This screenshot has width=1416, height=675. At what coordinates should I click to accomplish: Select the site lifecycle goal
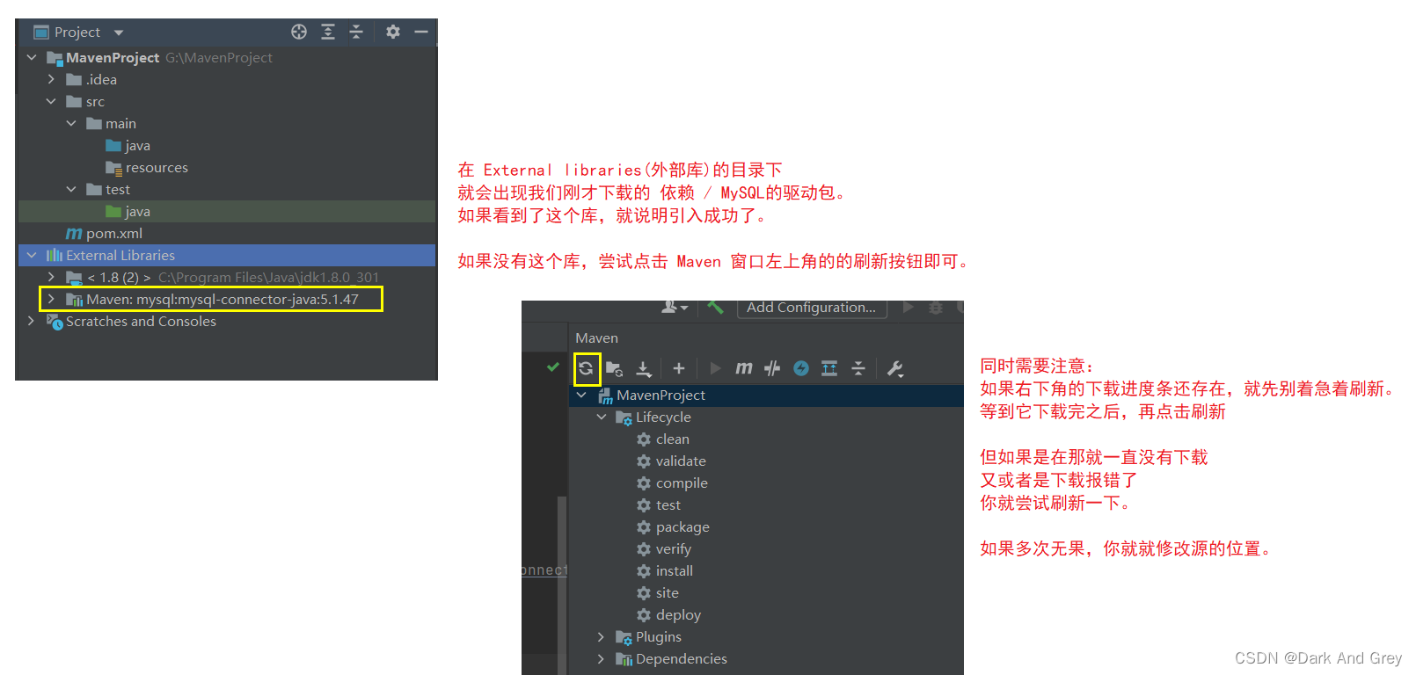pos(658,592)
